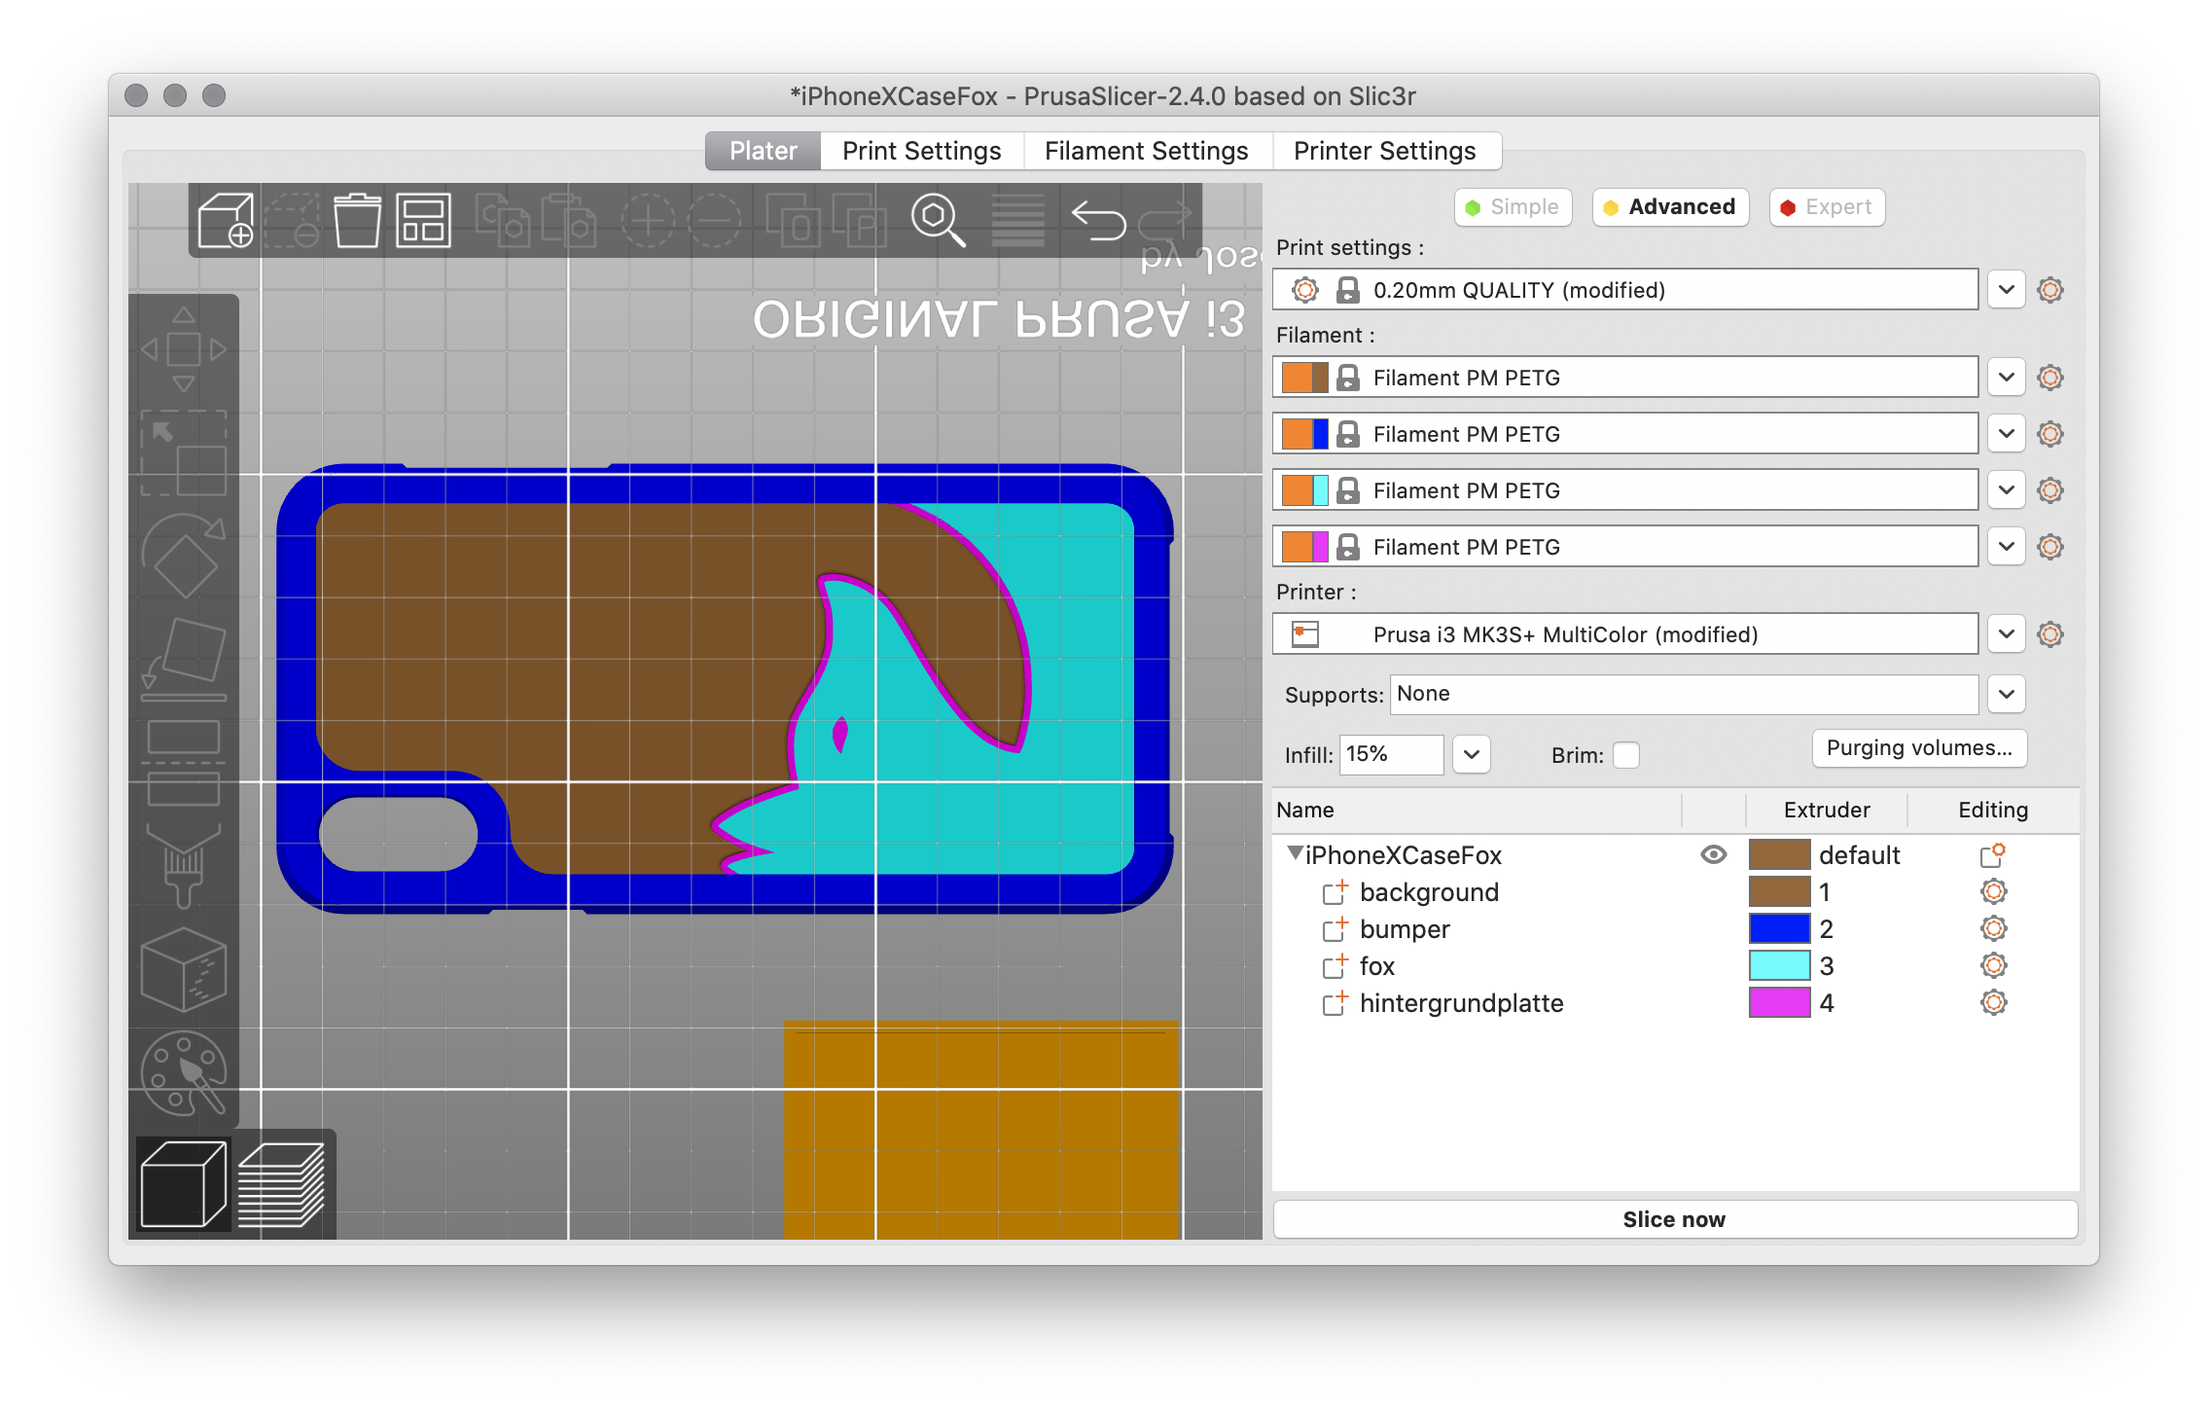Select the hintergrundplatte part in object list
Image resolution: width=2208 pixels, height=1409 pixels.
coord(1462,1003)
